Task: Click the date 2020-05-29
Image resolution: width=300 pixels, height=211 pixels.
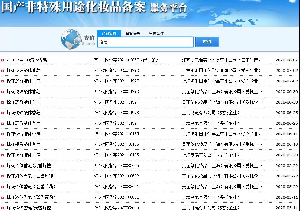Action: point(287,155)
